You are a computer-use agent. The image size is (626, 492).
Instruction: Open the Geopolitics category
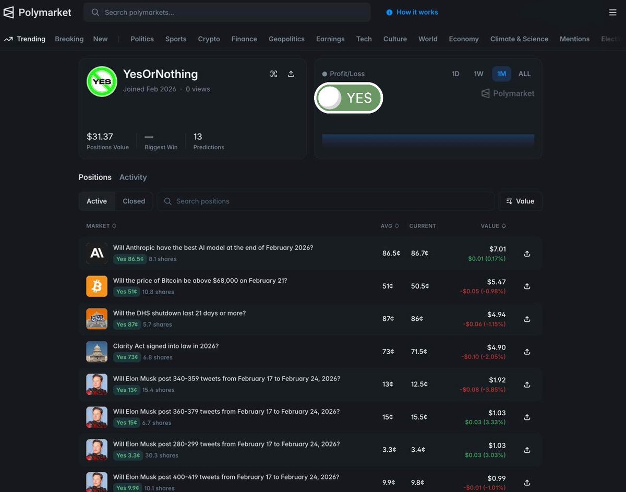click(x=286, y=39)
